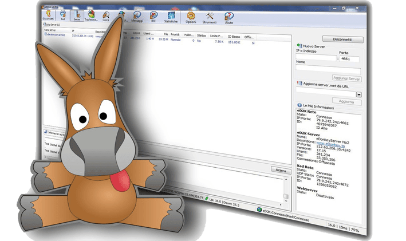Click the 16.0 | 15ms | 75% status
The image size is (406, 241).
(x=344, y=227)
